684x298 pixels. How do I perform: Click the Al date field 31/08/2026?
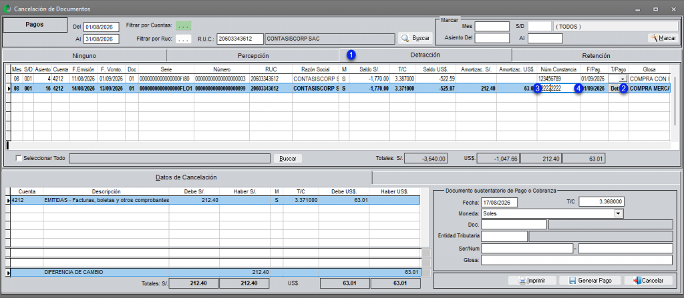pos(102,39)
